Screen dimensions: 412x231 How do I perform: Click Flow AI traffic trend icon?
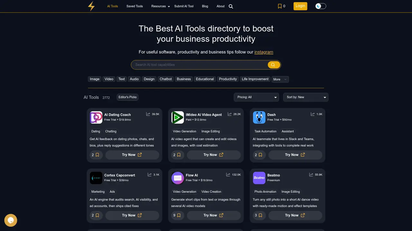click(228, 175)
